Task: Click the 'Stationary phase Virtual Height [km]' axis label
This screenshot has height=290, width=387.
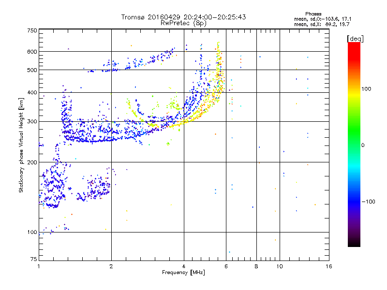Action: click(21, 145)
